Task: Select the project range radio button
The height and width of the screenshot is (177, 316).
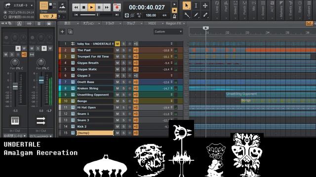Action: pos(5,12)
